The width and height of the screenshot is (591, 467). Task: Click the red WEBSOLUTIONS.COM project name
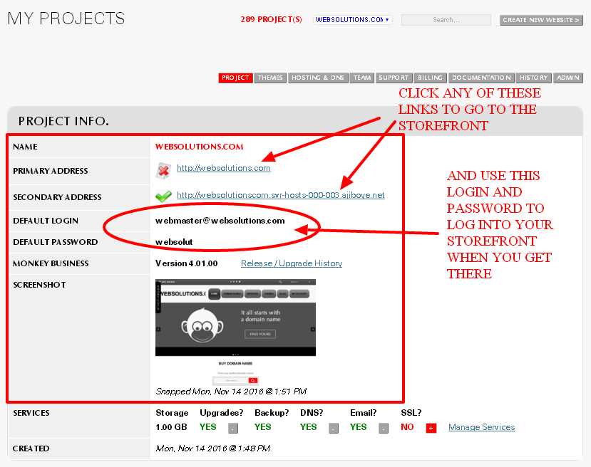[199, 147]
